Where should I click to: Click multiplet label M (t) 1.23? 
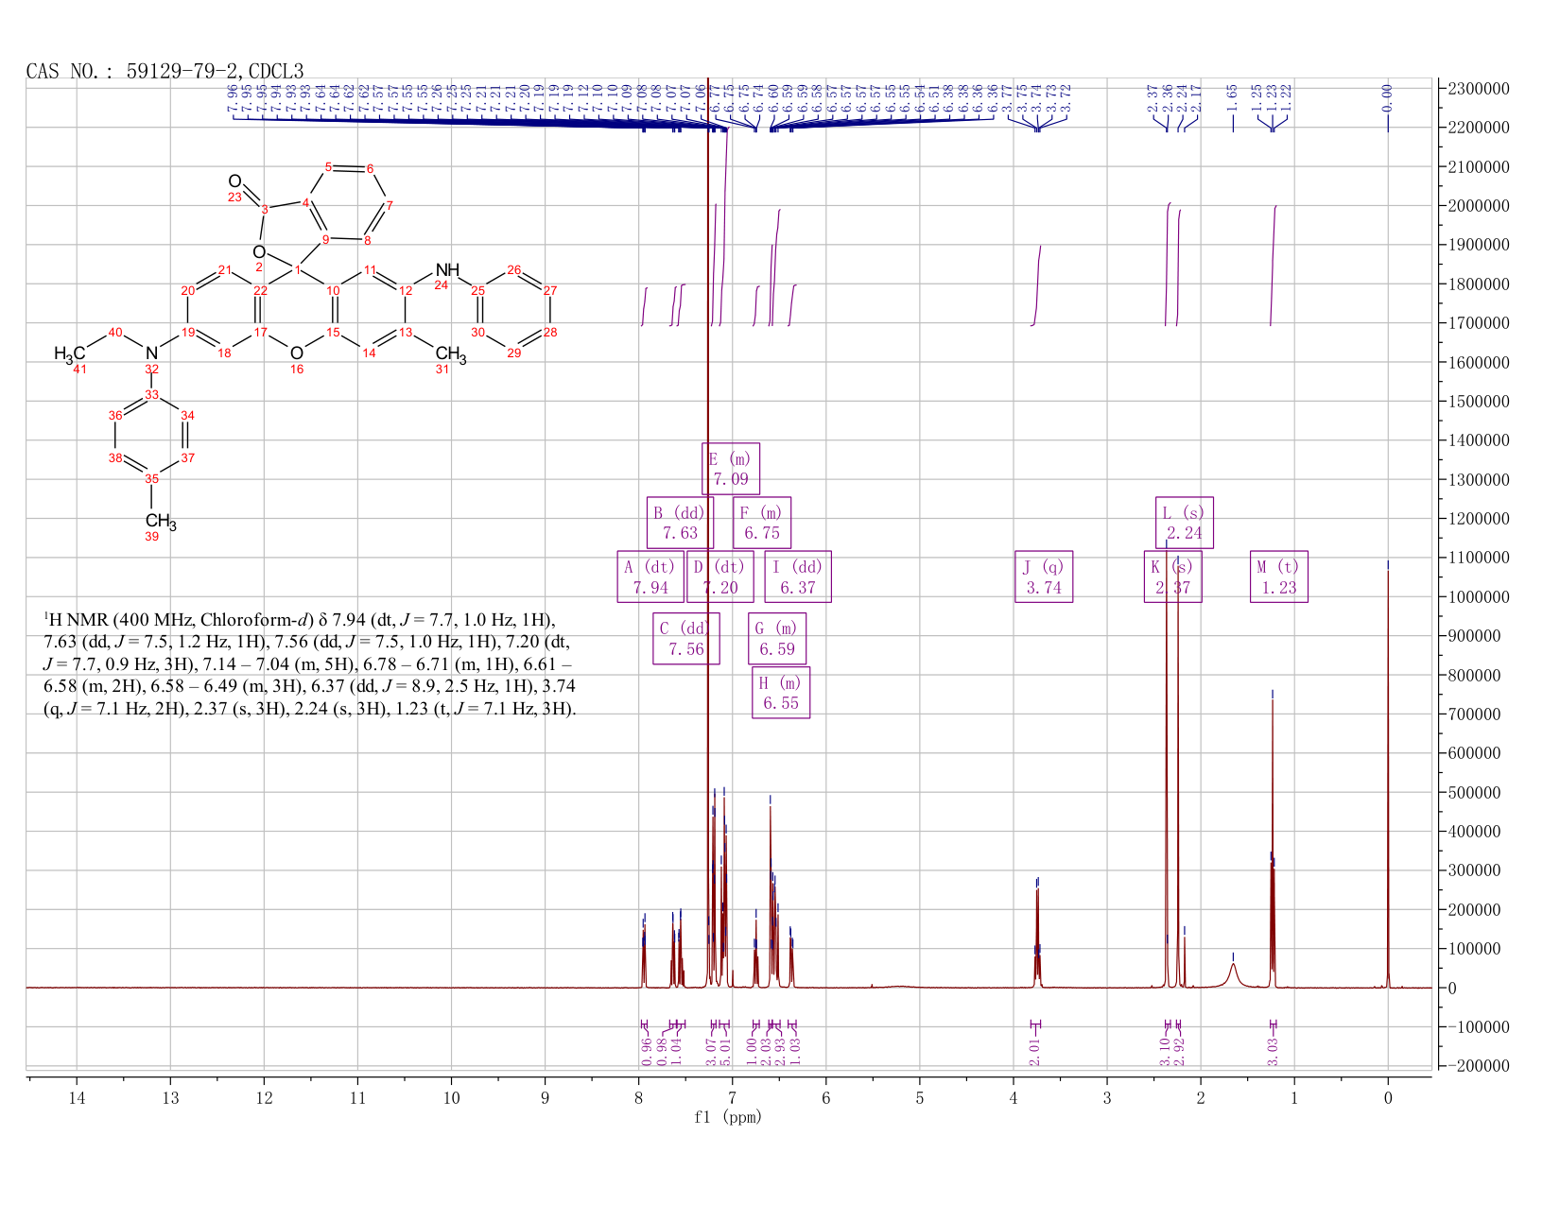(1279, 577)
